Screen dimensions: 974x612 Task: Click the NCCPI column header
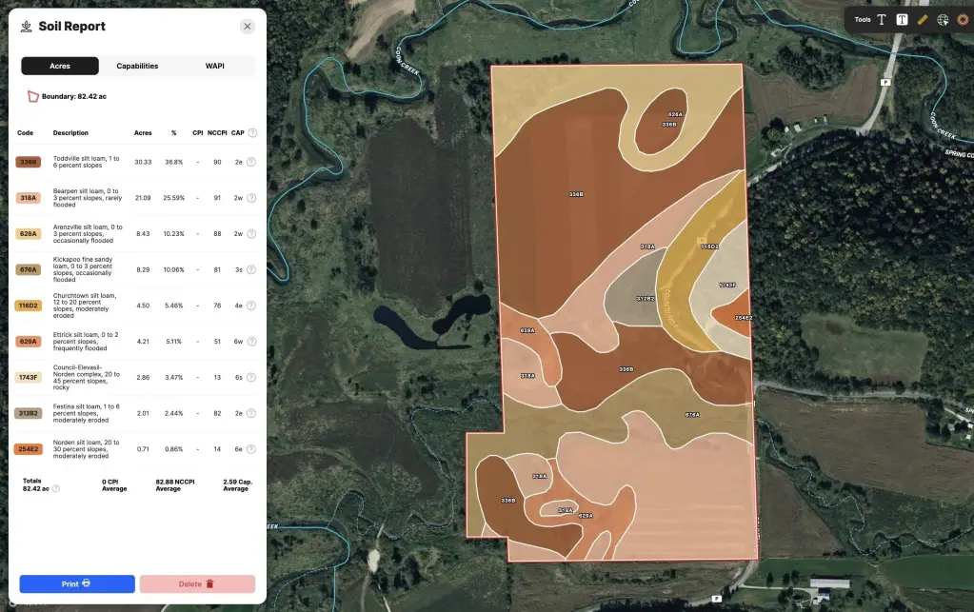click(217, 133)
